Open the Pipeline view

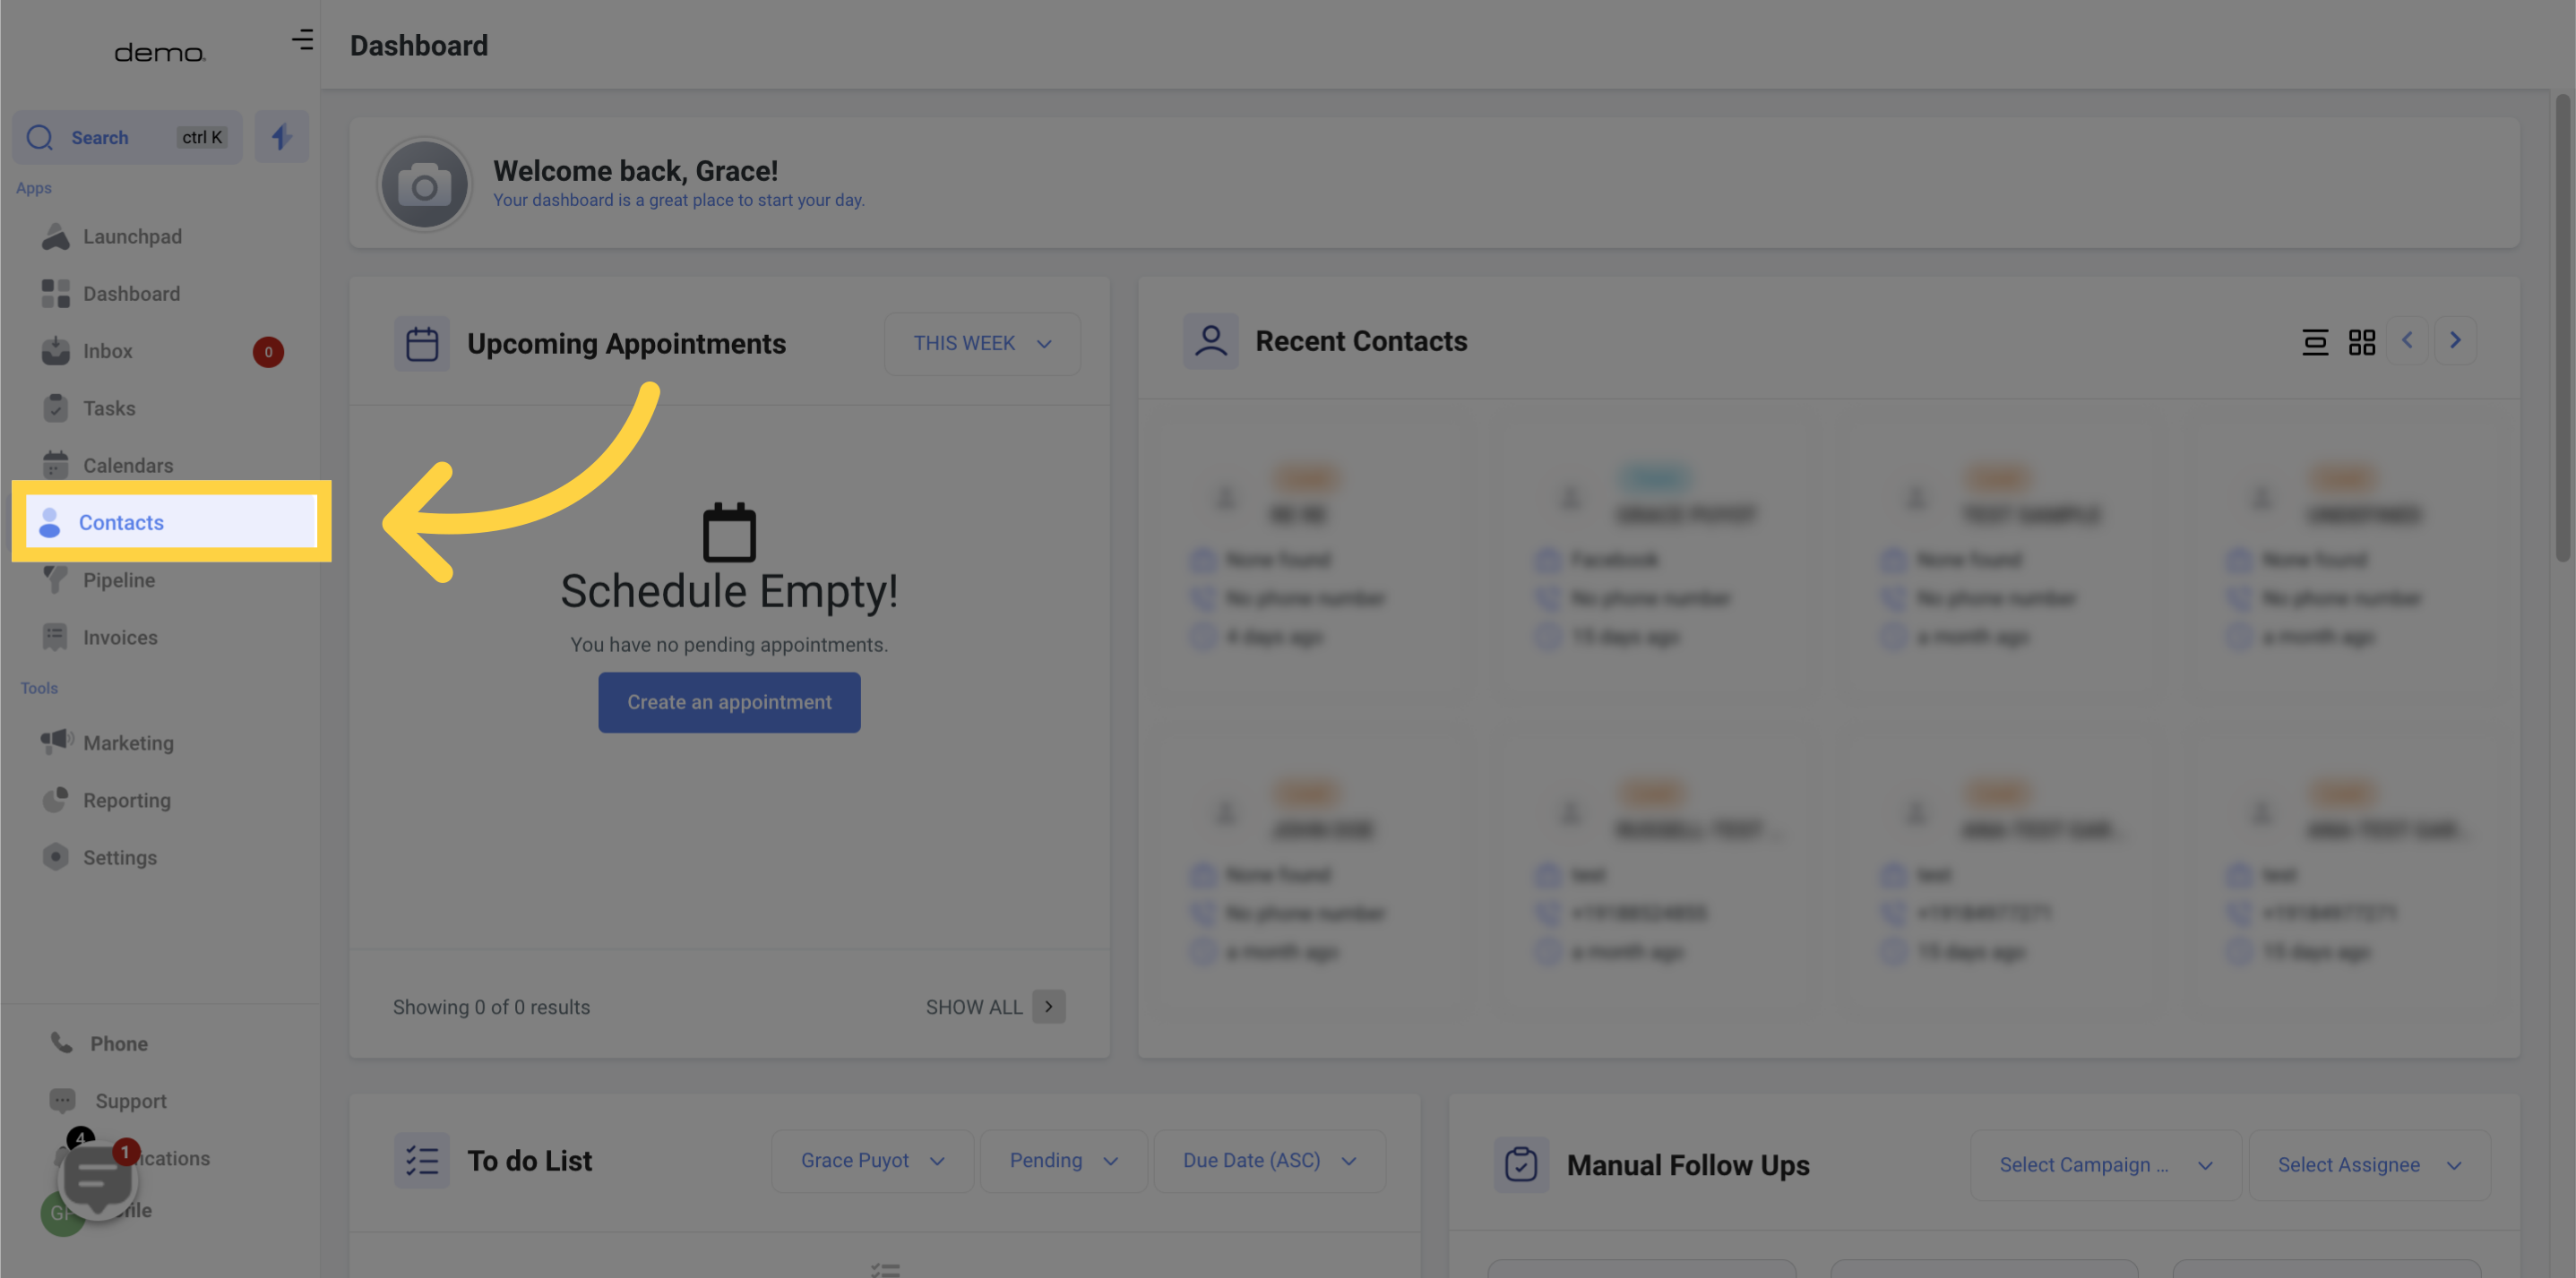point(118,579)
